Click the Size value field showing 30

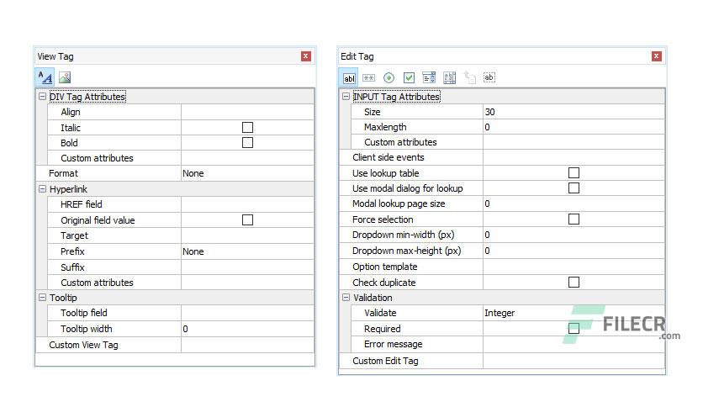[x=573, y=112]
